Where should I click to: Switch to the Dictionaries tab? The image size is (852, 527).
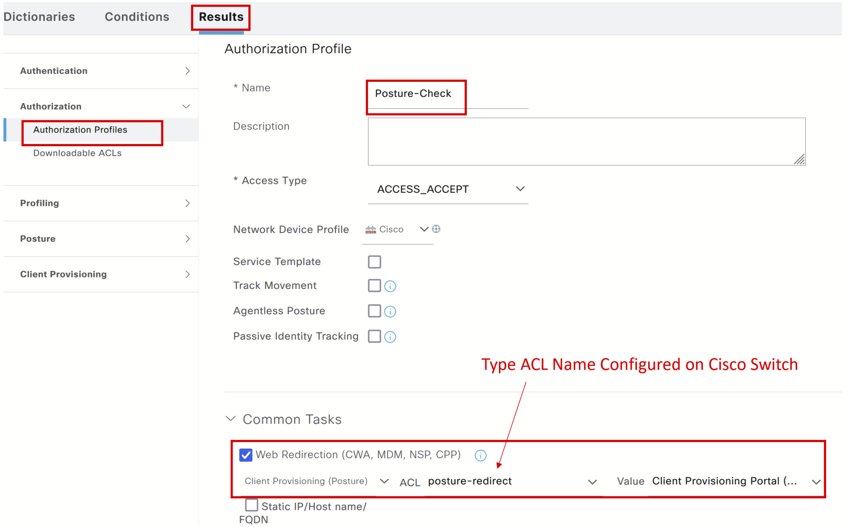[x=39, y=17]
